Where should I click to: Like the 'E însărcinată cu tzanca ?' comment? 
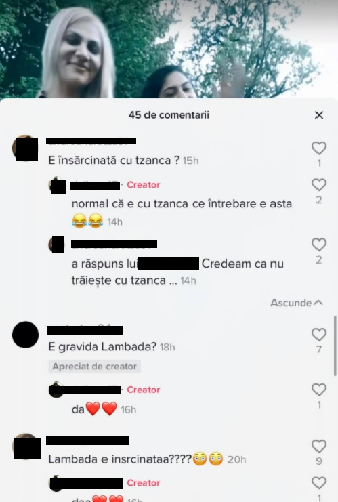tap(319, 148)
